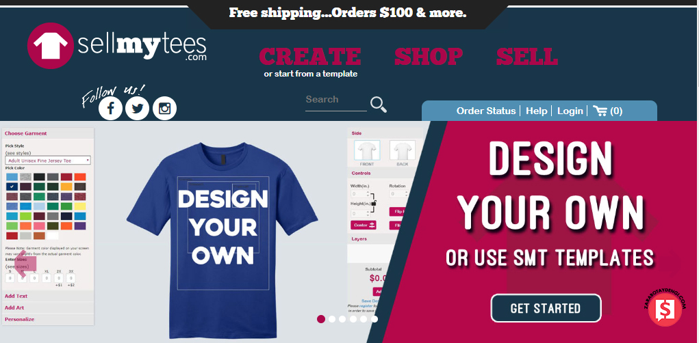Go to the first carousel slide dot
The width and height of the screenshot is (699, 343).
[x=321, y=319]
